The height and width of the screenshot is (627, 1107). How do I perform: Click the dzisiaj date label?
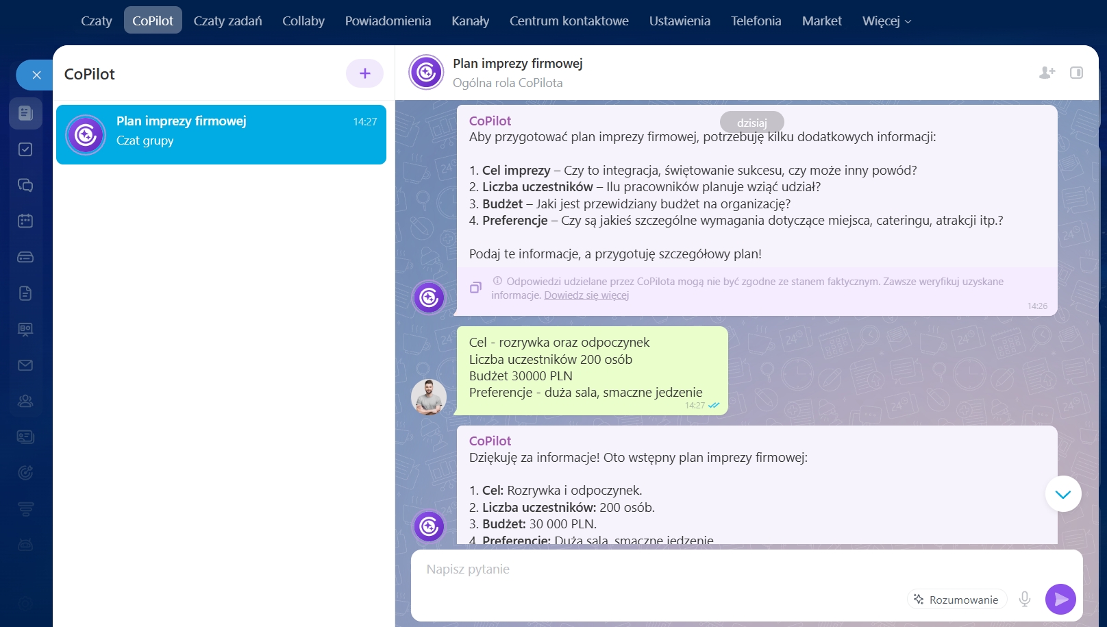(752, 123)
